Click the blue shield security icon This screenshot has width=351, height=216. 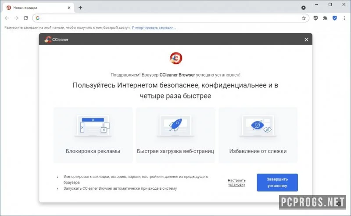335,18
